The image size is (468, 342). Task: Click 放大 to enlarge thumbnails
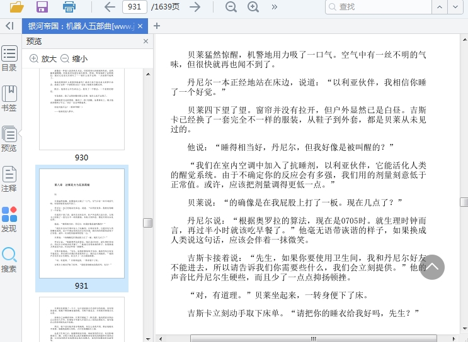[x=43, y=58]
